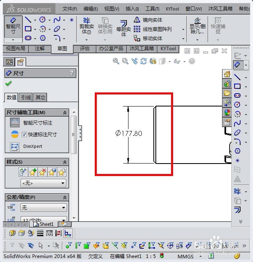The width and height of the screenshot is (253, 262).
Task: Switch to the 视图布局 tab
Action: pyautogui.click(x=16, y=49)
